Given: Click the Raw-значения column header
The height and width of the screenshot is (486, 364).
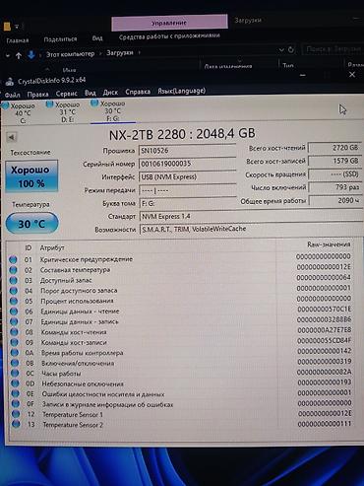Looking at the screenshot, I should coord(329,244).
